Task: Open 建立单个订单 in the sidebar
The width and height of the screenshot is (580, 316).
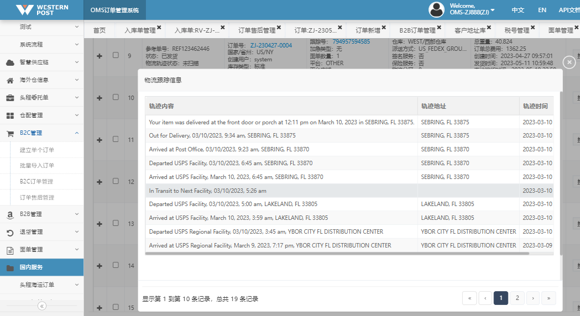Action: pyautogui.click(x=37, y=150)
